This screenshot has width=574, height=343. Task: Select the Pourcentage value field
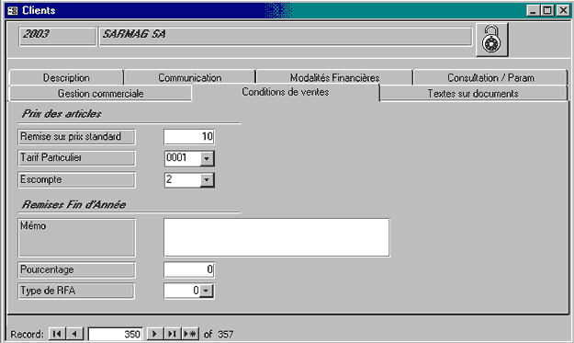pos(189,269)
